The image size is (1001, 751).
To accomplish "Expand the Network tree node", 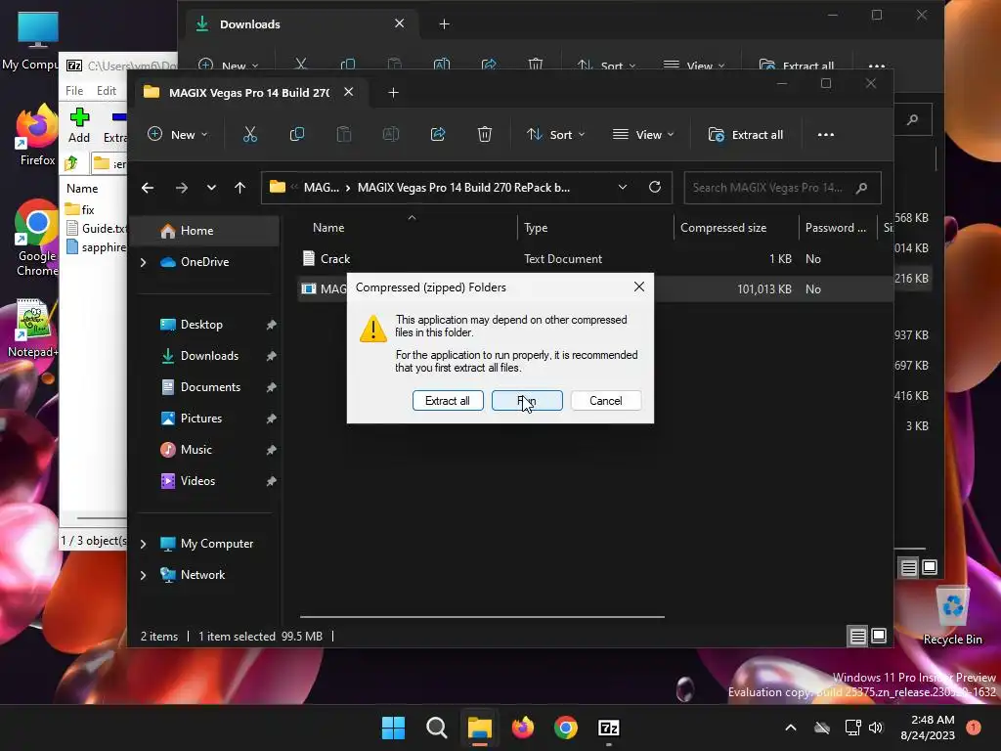I will point(144,575).
